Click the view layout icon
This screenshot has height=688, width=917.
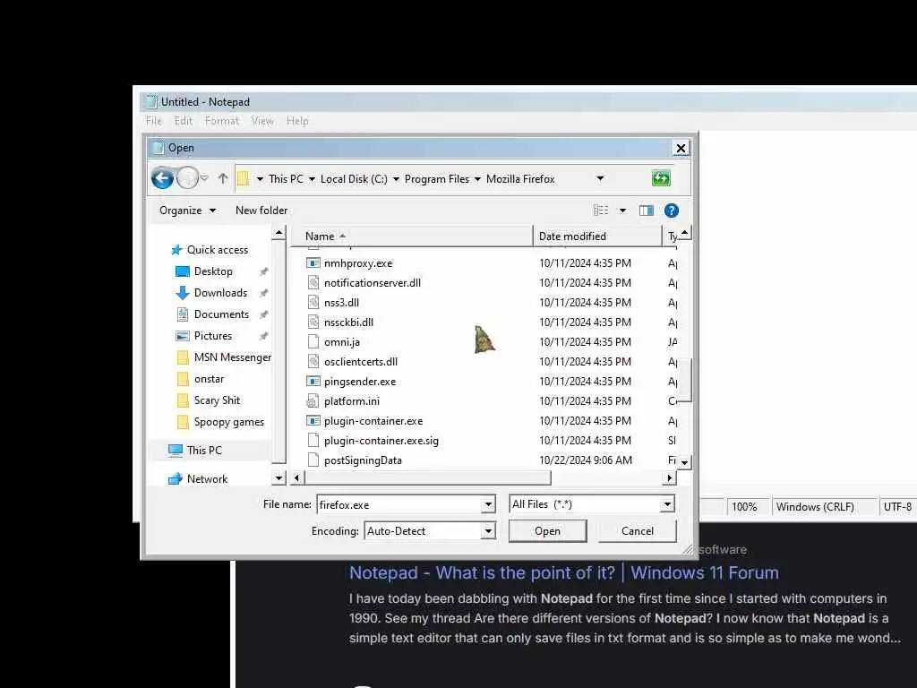601,211
